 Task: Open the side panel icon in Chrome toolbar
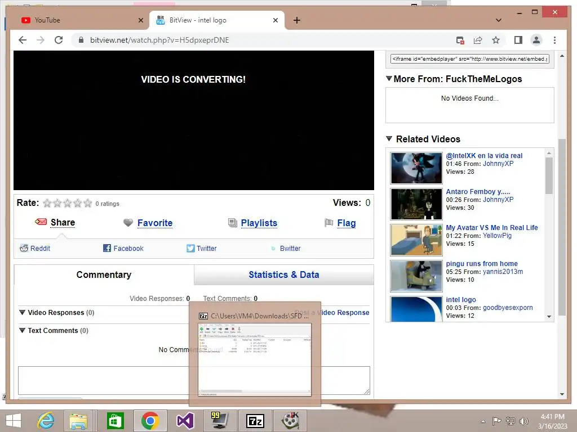tap(518, 40)
